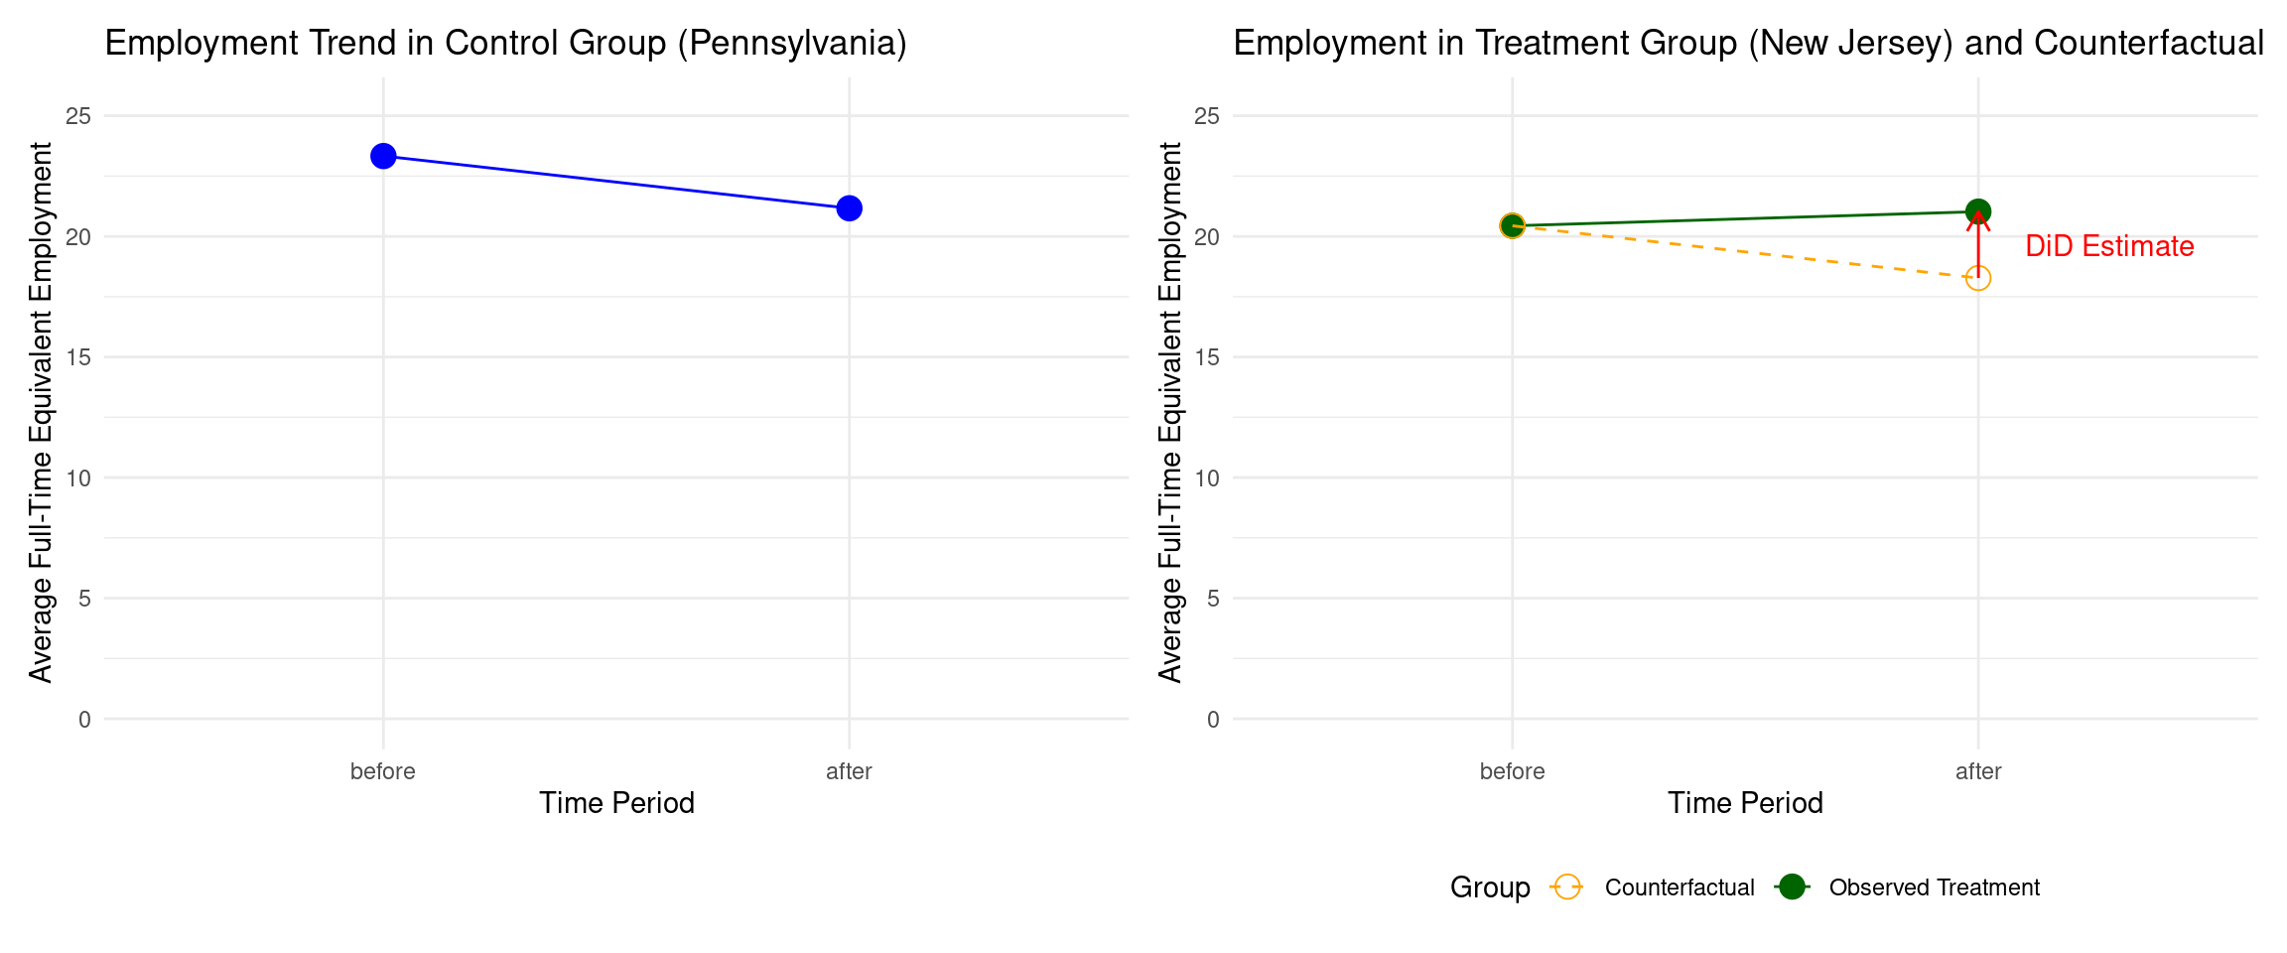Click the New Jersey "before" data point
This screenshot has height=953, width=2287.
click(1512, 226)
